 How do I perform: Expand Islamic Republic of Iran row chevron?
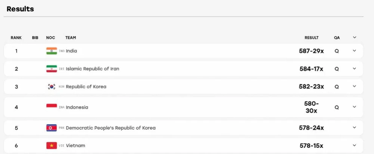pyautogui.click(x=355, y=68)
